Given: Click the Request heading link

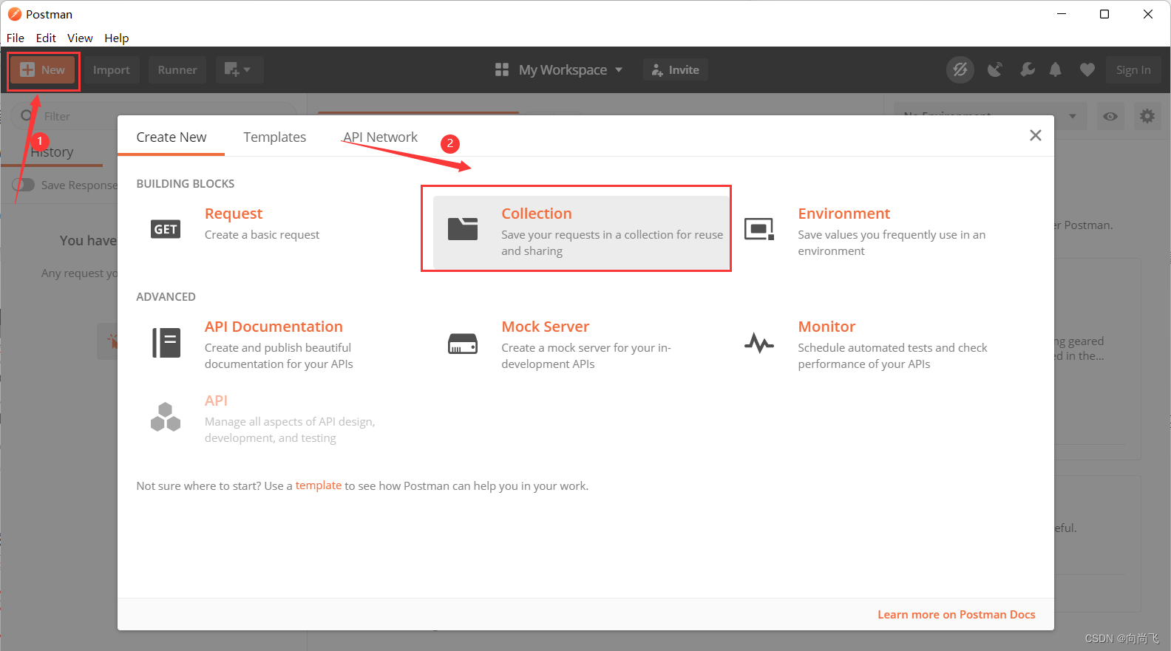Looking at the screenshot, I should tap(234, 214).
